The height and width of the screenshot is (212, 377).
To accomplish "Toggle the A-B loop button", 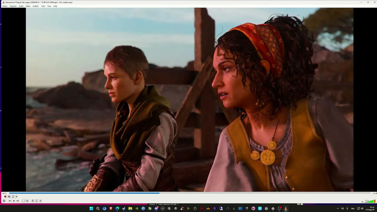I will pyautogui.click(x=13, y=196).
